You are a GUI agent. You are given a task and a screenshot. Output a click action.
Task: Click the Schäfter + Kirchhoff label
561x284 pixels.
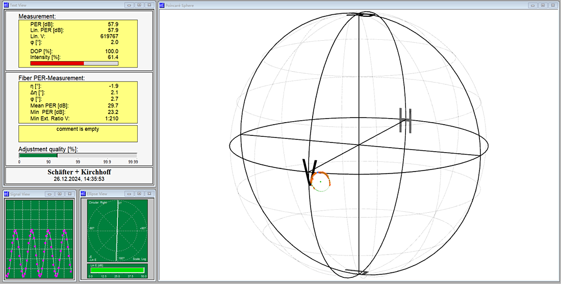pyautogui.click(x=79, y=172)
